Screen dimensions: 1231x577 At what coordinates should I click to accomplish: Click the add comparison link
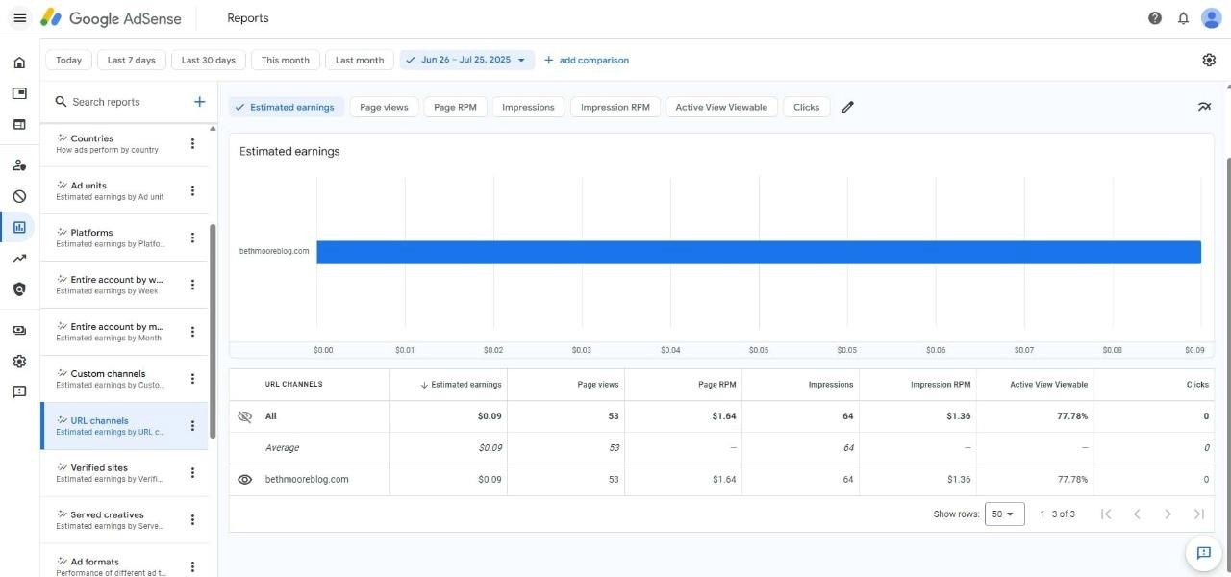587,60
